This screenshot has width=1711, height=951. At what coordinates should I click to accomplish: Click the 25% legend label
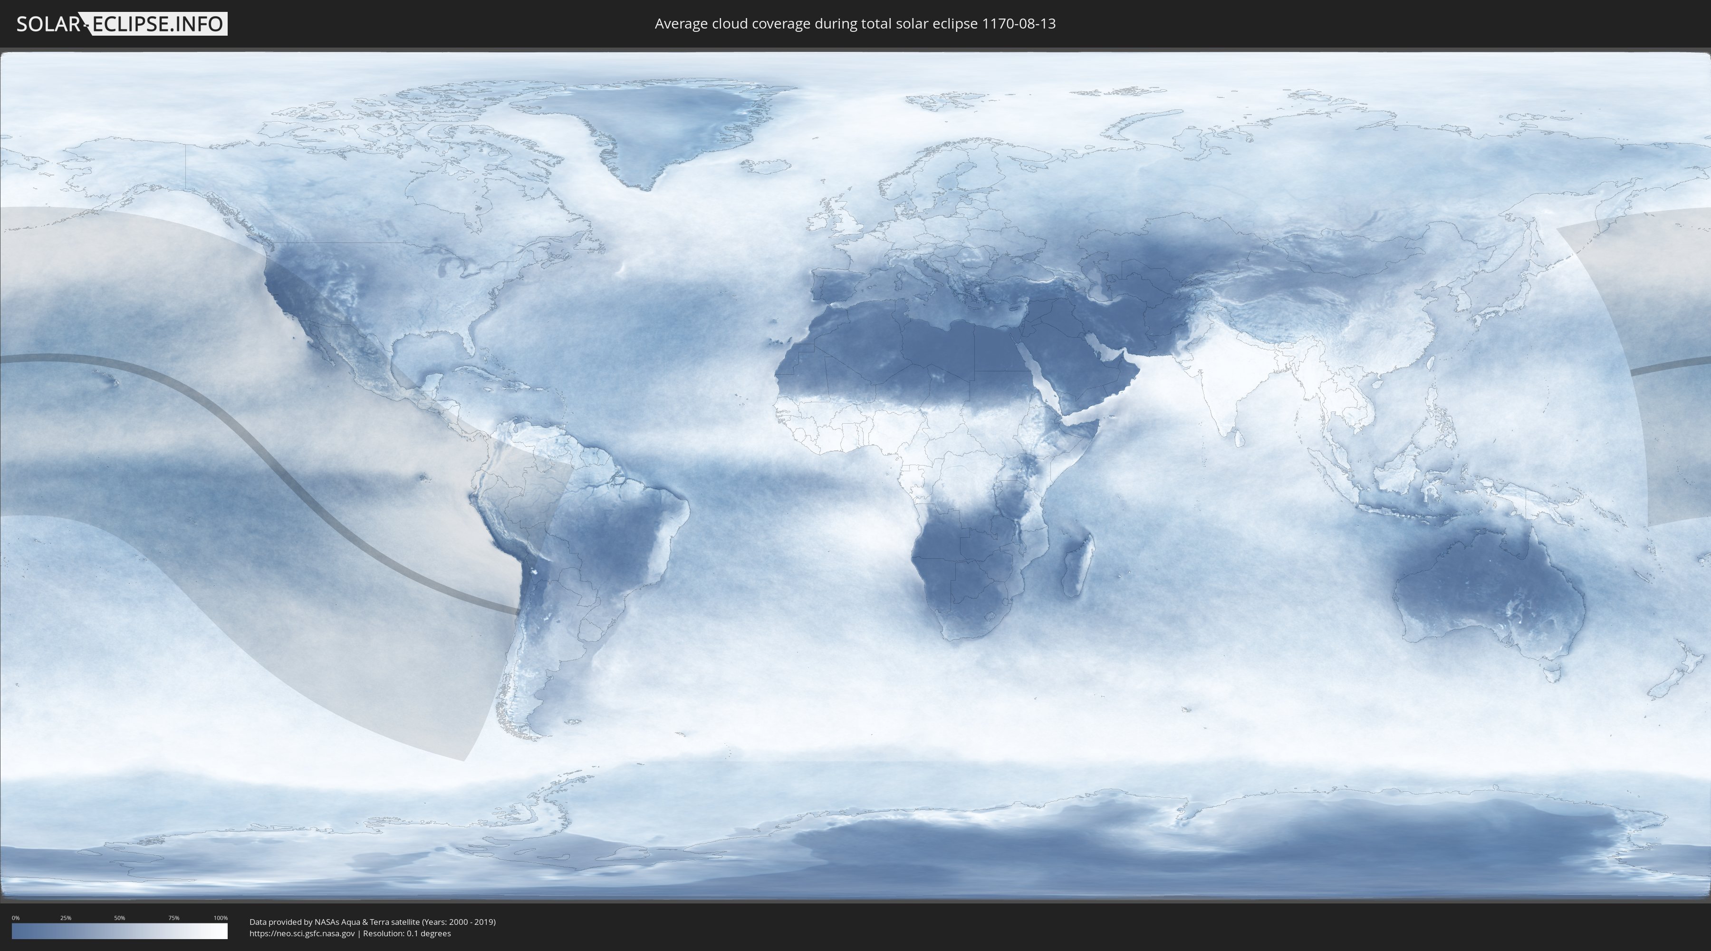click(66, 918)
